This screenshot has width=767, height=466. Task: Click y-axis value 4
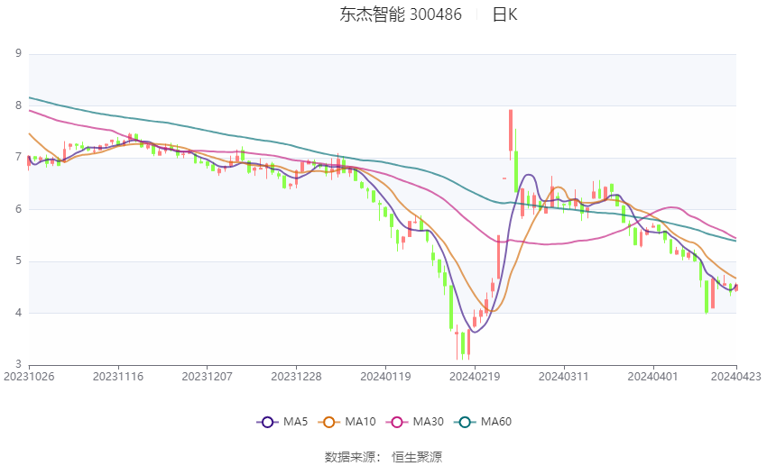pyautogui.click(x=19, y=313)
